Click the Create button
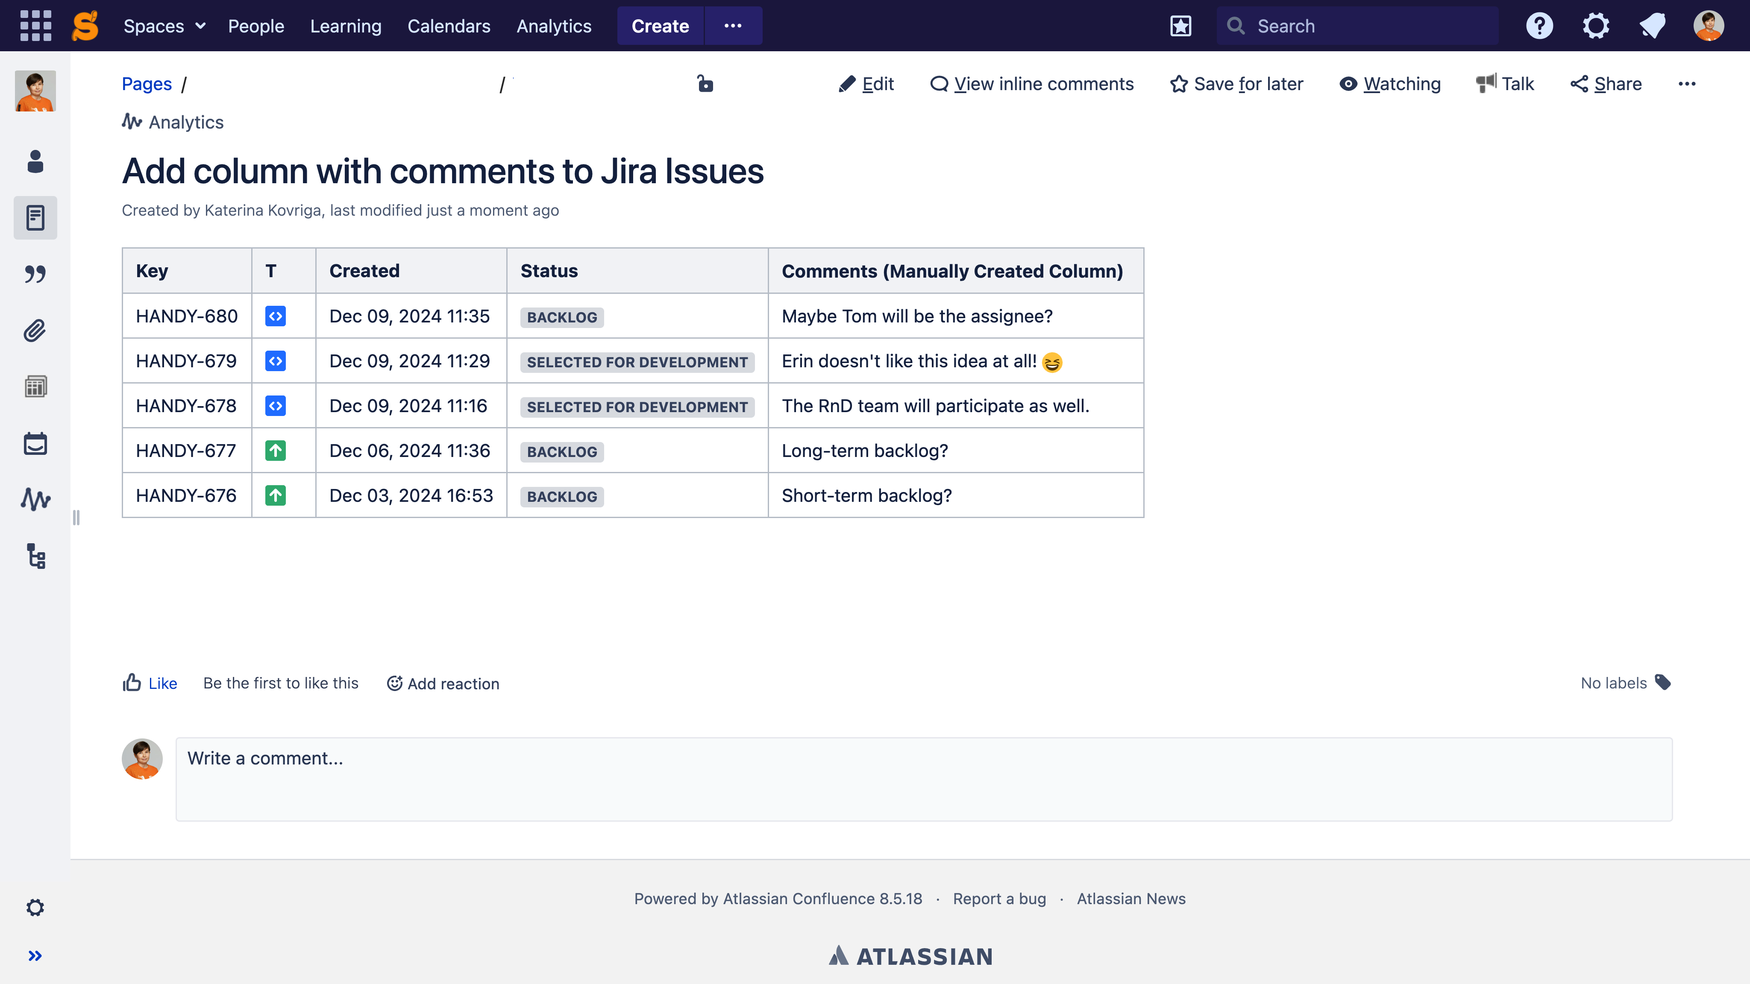1750x984 pixels. (x=660, y=26)
